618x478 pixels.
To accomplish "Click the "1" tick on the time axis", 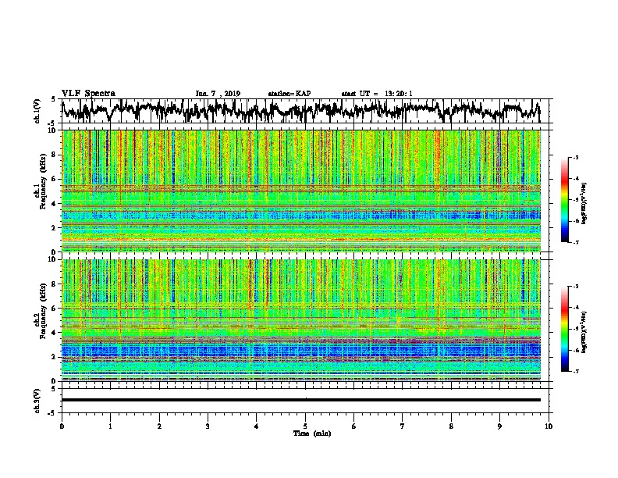I will coord(110,426).
